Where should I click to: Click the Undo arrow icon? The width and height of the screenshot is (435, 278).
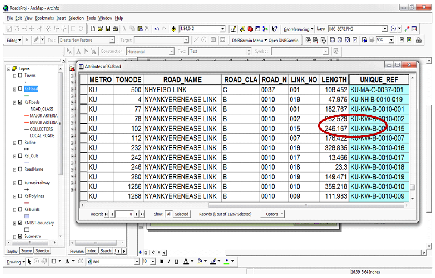[x=157, y=29]
